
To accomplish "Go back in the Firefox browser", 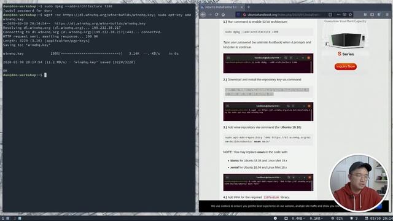I will 203,15.
